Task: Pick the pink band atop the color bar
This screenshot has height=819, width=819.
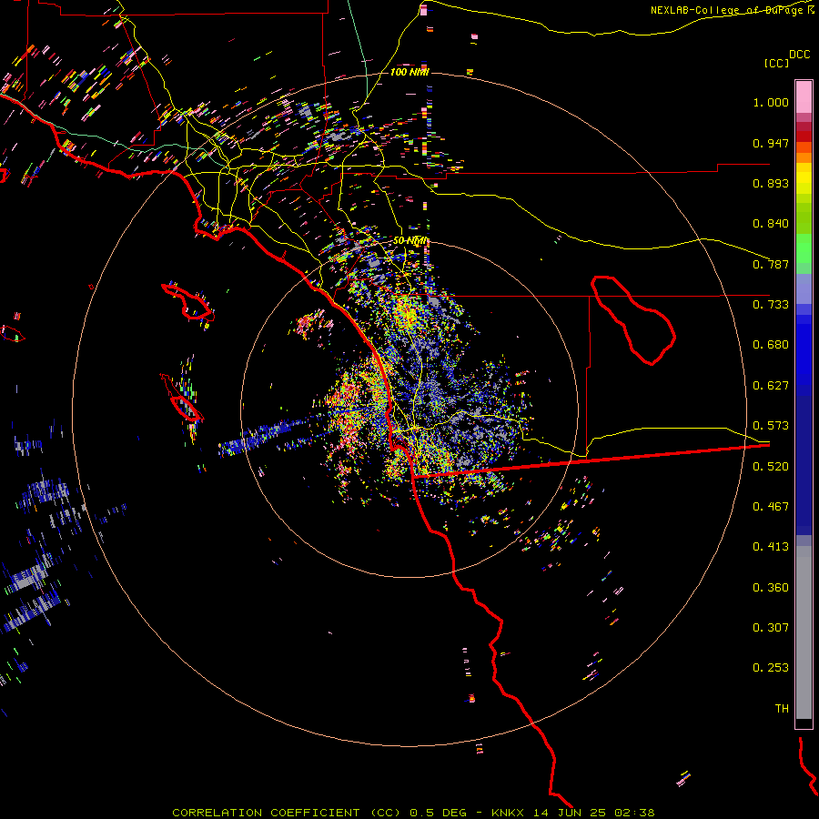Action: click(804, 96)
